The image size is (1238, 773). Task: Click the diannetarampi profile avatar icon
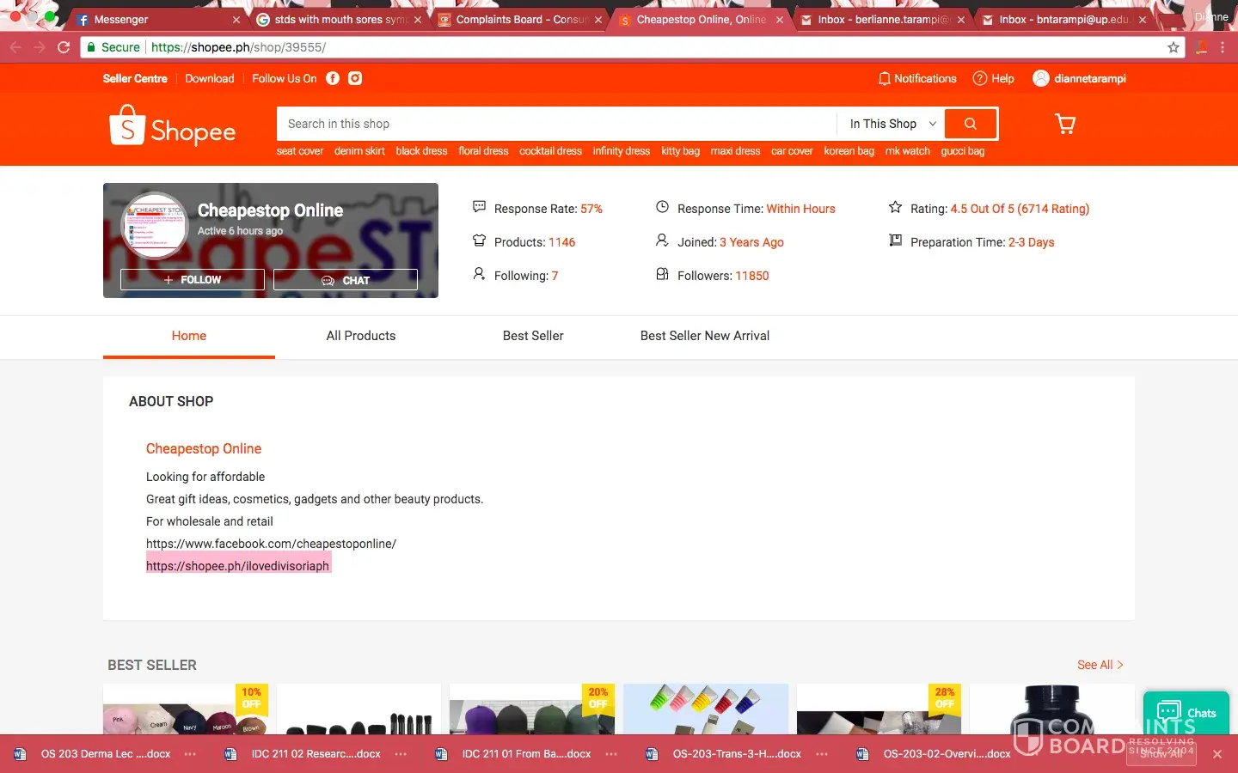1041,78
